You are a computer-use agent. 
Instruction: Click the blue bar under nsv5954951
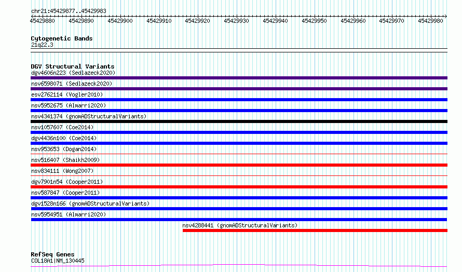point(239,220)
